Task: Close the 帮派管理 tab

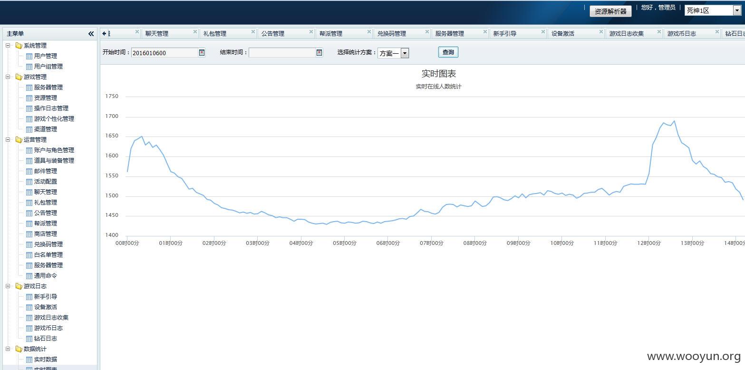Action: click(369, 32)
